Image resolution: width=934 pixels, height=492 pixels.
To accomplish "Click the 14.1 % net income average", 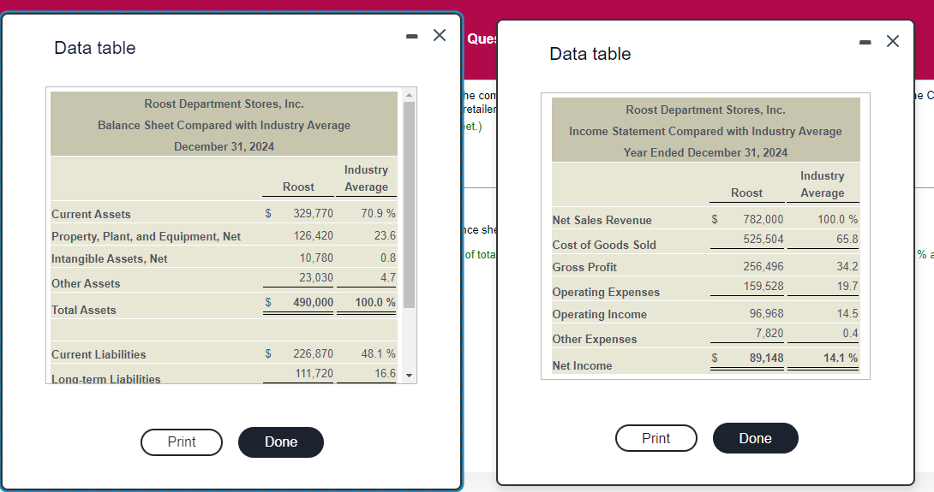I will click(x=841, y=359).
